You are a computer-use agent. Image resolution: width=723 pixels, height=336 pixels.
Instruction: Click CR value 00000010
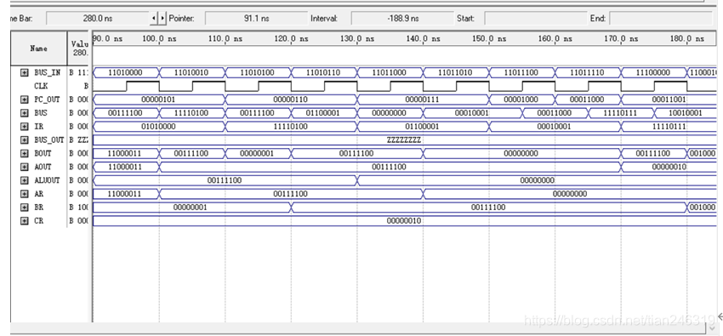coord(403,221)
